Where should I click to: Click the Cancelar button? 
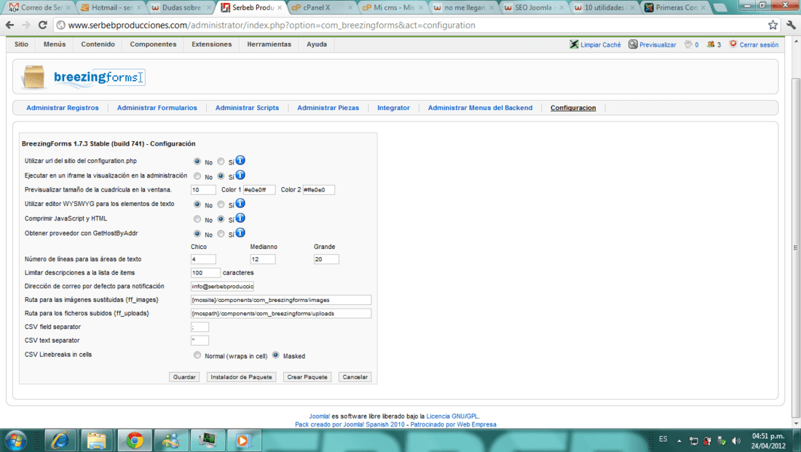[x=355, y=377]
